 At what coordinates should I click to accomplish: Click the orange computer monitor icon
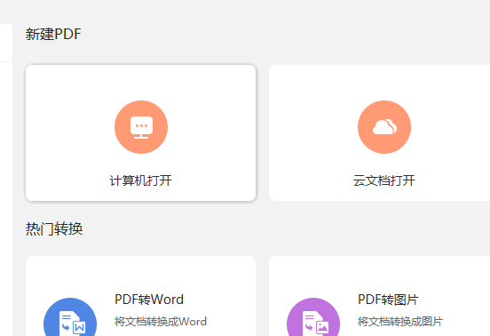click(x=141, y=127)
